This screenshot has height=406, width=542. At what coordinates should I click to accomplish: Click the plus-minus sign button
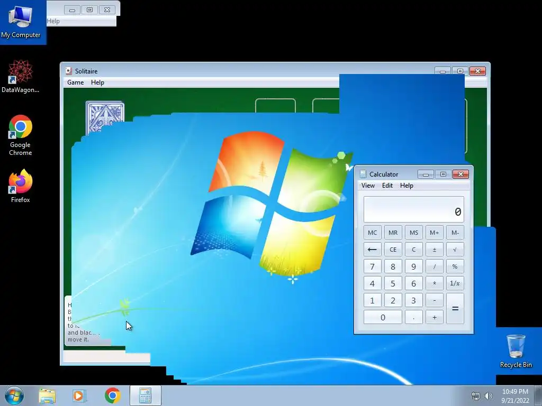coord(435,250)
